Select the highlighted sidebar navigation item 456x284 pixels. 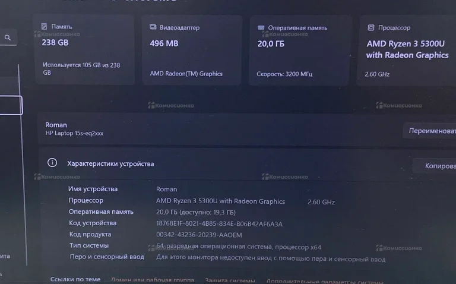[11, 105]
